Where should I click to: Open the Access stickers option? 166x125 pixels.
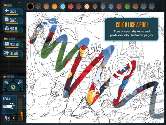click(x=13, y=44)
